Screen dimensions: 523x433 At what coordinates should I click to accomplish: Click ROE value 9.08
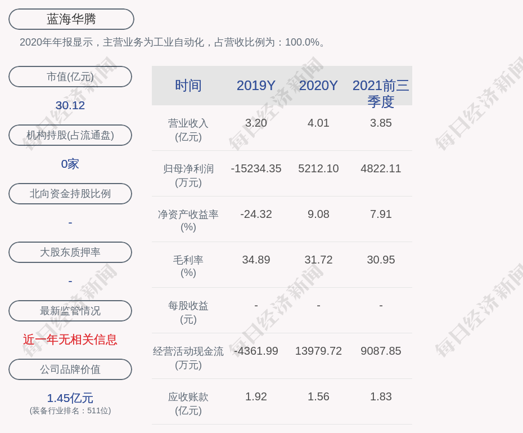coord(318,214)
